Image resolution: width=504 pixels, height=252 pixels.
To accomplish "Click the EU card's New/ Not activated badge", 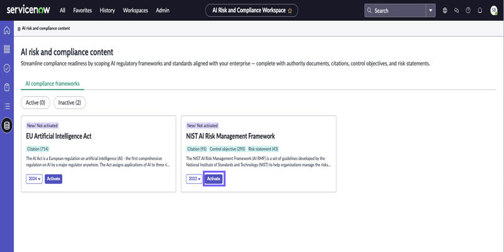I will (x=42, y=125).
